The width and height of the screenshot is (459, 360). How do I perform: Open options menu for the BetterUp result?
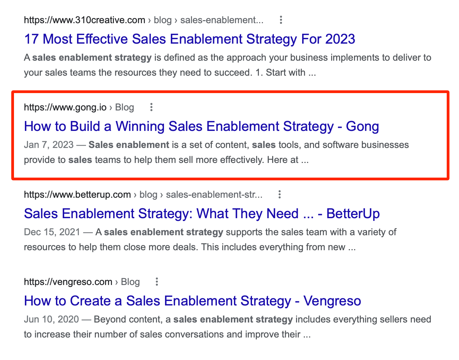[x=280, y=194]
